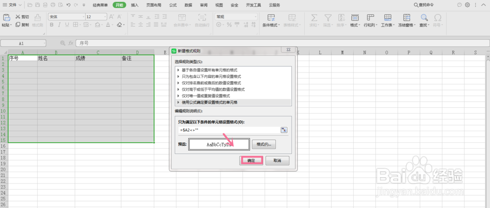Click the 排序 (Sort) icon

click(x=341, y=18)
